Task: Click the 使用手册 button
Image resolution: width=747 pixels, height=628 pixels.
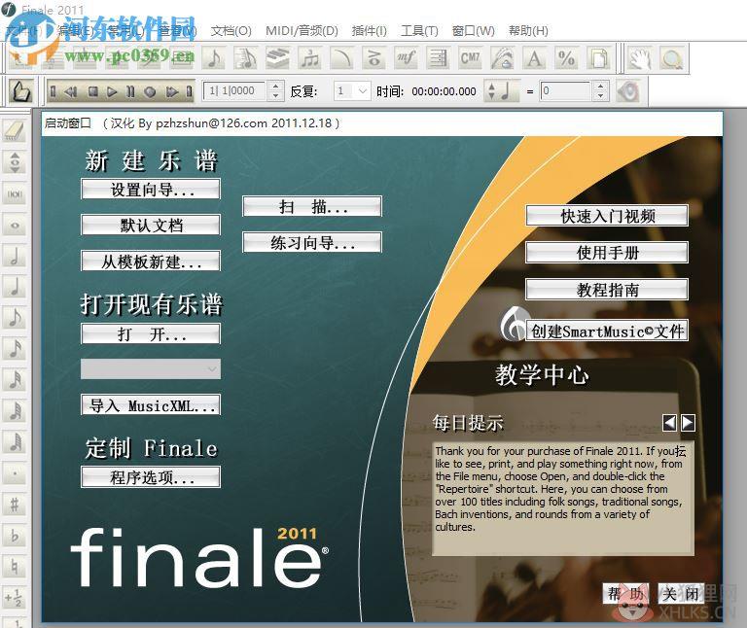Action: pos(607,253)
